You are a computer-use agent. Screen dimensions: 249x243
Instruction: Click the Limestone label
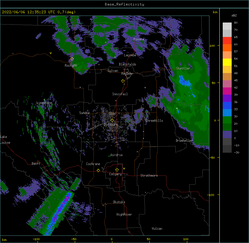(x=44, y=103)
